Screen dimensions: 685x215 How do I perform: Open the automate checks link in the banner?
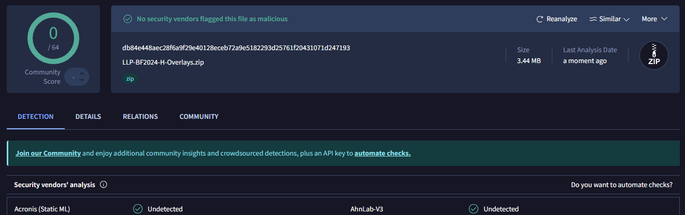tap(382, 153)
